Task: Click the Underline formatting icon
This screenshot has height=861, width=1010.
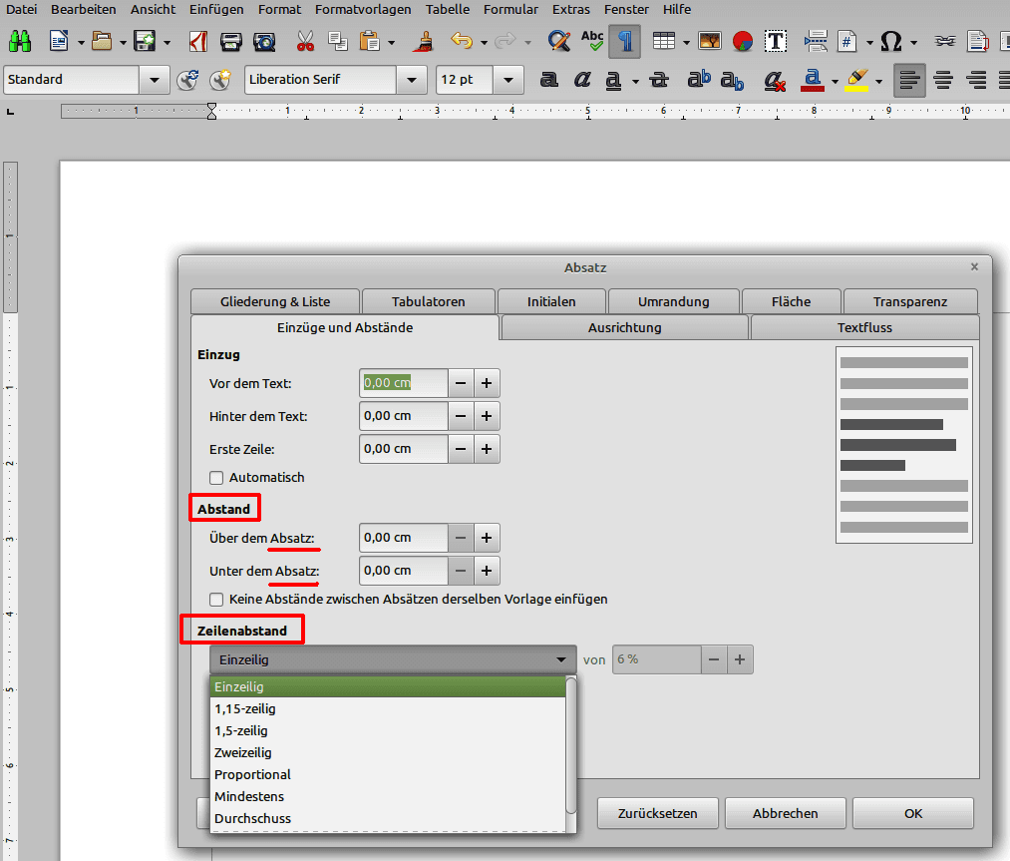Action: [x=613, y=80]
